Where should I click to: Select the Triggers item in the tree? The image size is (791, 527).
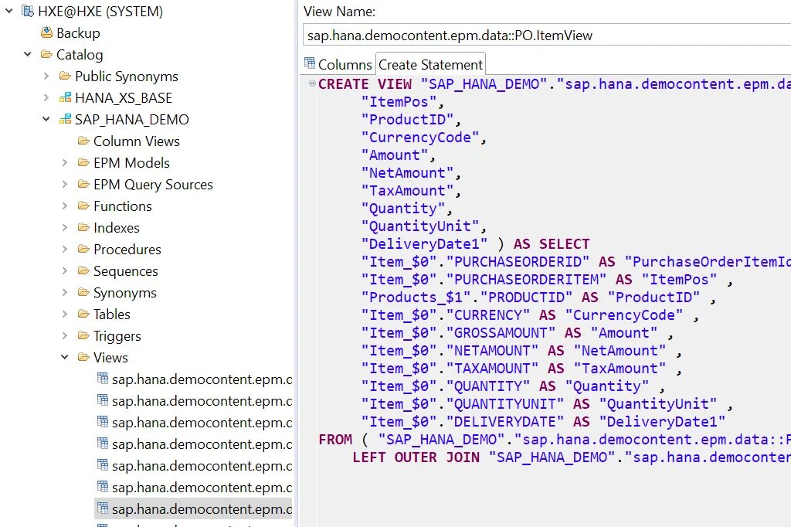click(117, 336)
